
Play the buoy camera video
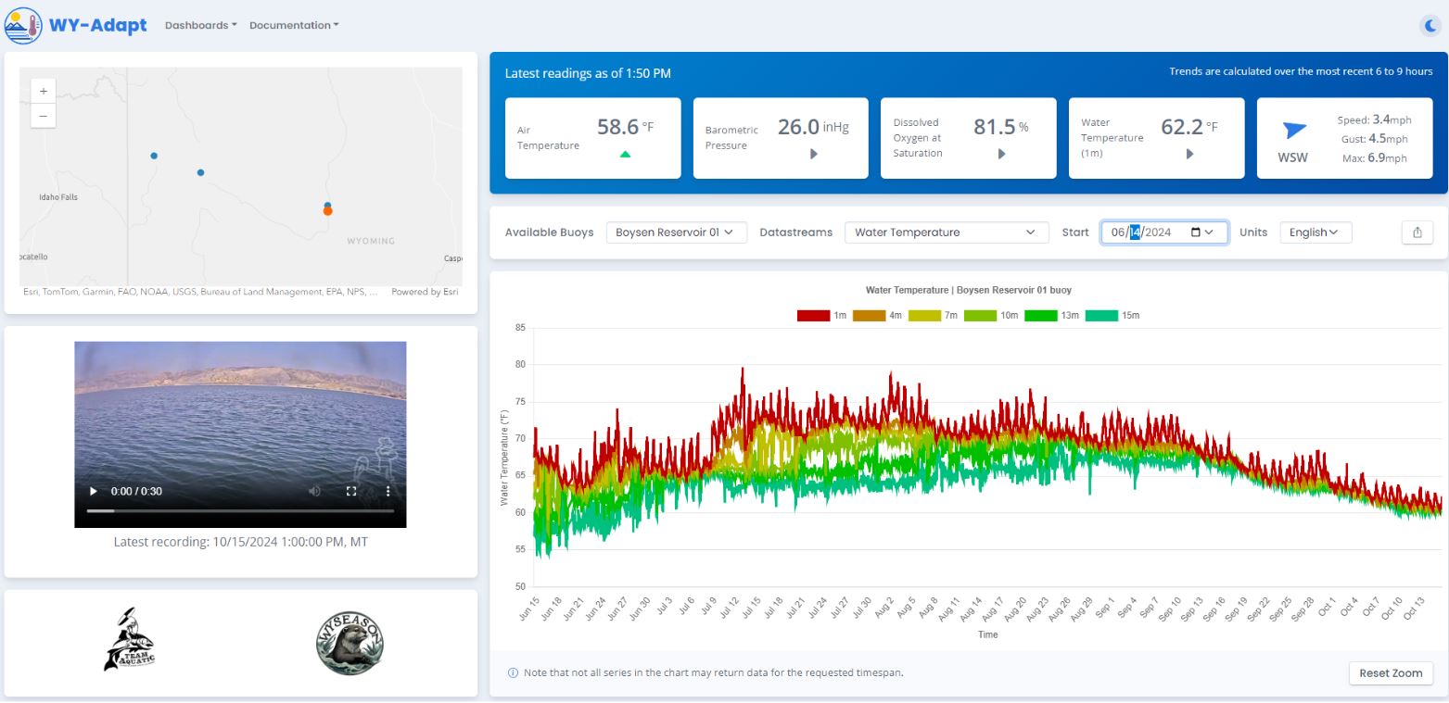pos(93,491)
